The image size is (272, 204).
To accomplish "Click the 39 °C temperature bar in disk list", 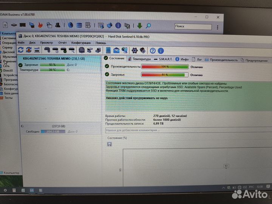I will point(53,70).
